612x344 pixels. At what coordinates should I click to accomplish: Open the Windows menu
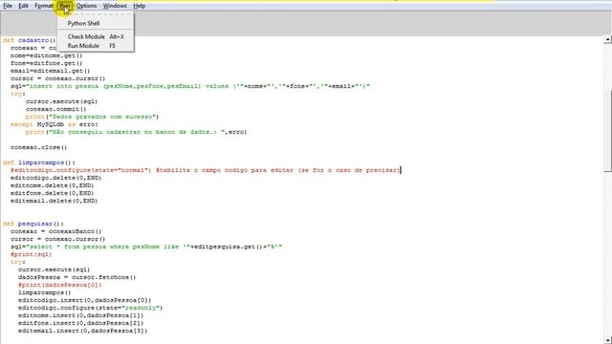point(115,6)
